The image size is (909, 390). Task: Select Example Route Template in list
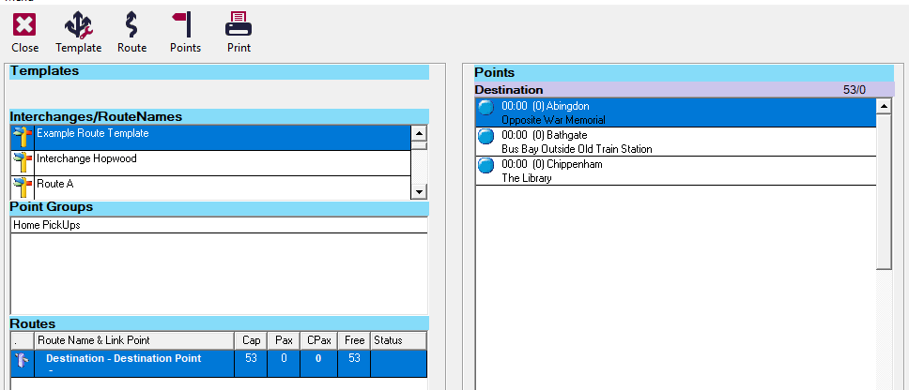pos(92,134)
